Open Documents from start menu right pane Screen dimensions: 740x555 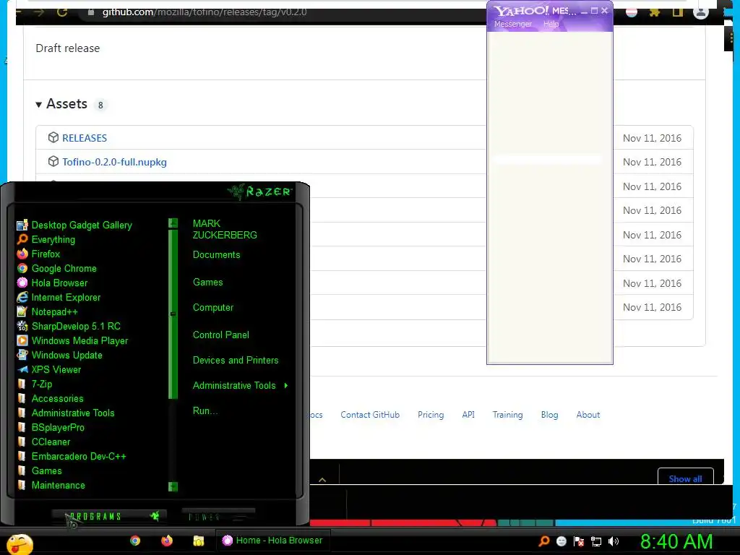coord(217,255)
